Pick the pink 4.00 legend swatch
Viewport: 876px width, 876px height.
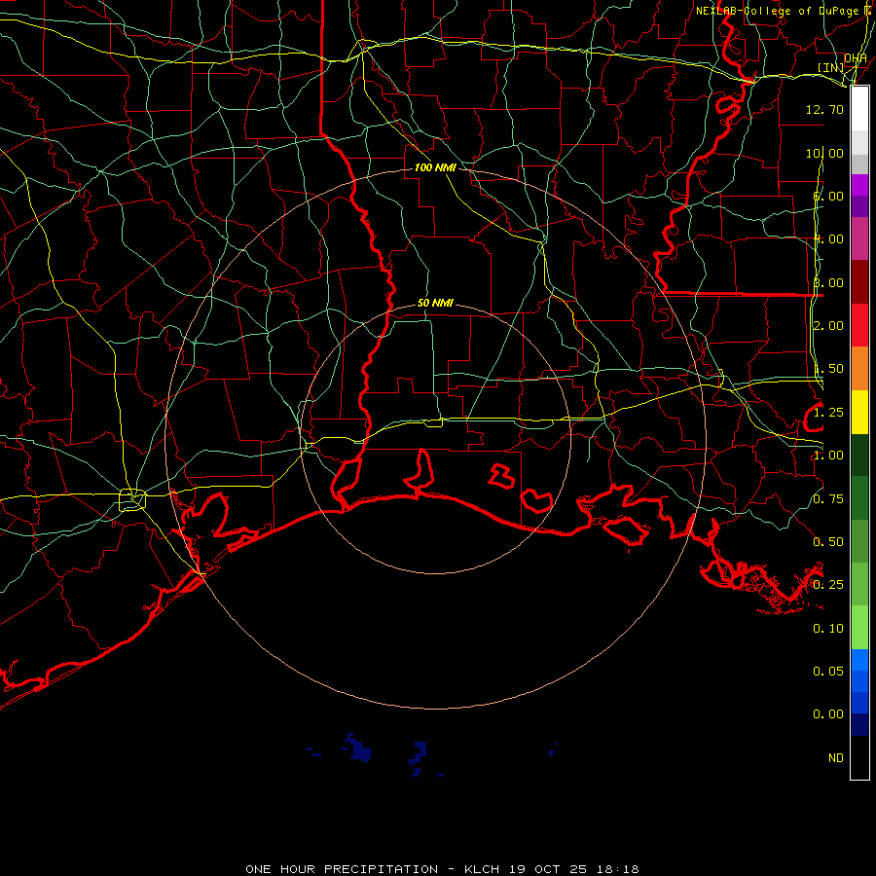coord(859,238)
